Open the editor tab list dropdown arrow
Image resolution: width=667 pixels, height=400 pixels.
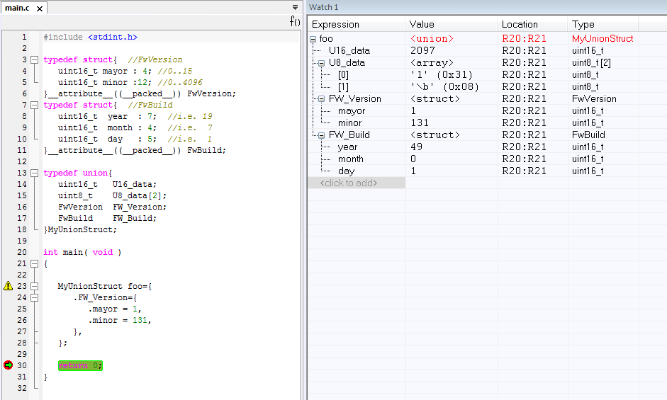tap(295, 7)
